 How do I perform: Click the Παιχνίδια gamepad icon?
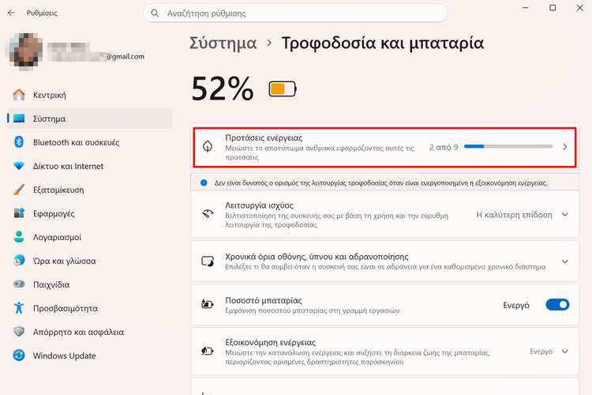coord(19,284)
